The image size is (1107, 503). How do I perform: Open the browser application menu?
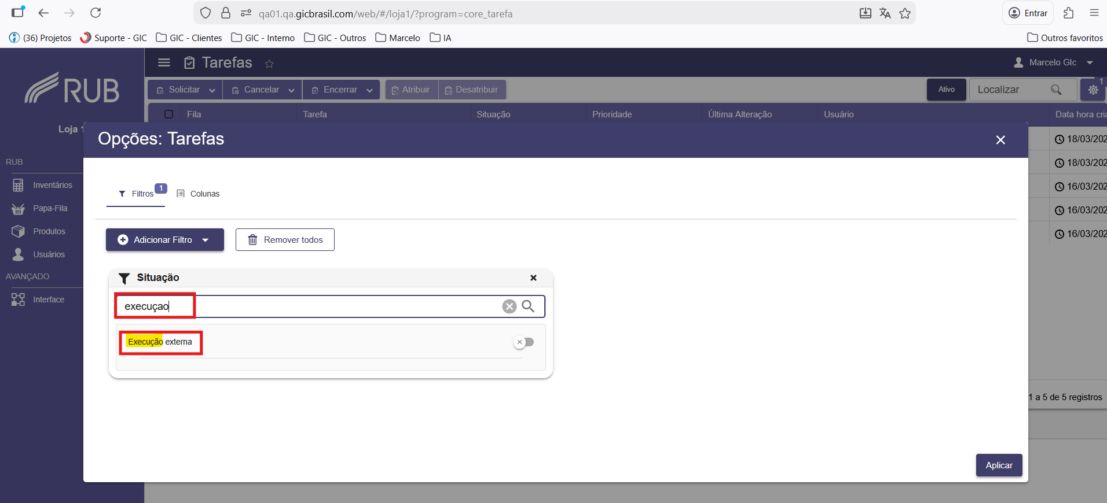[x=1094, y=13]
